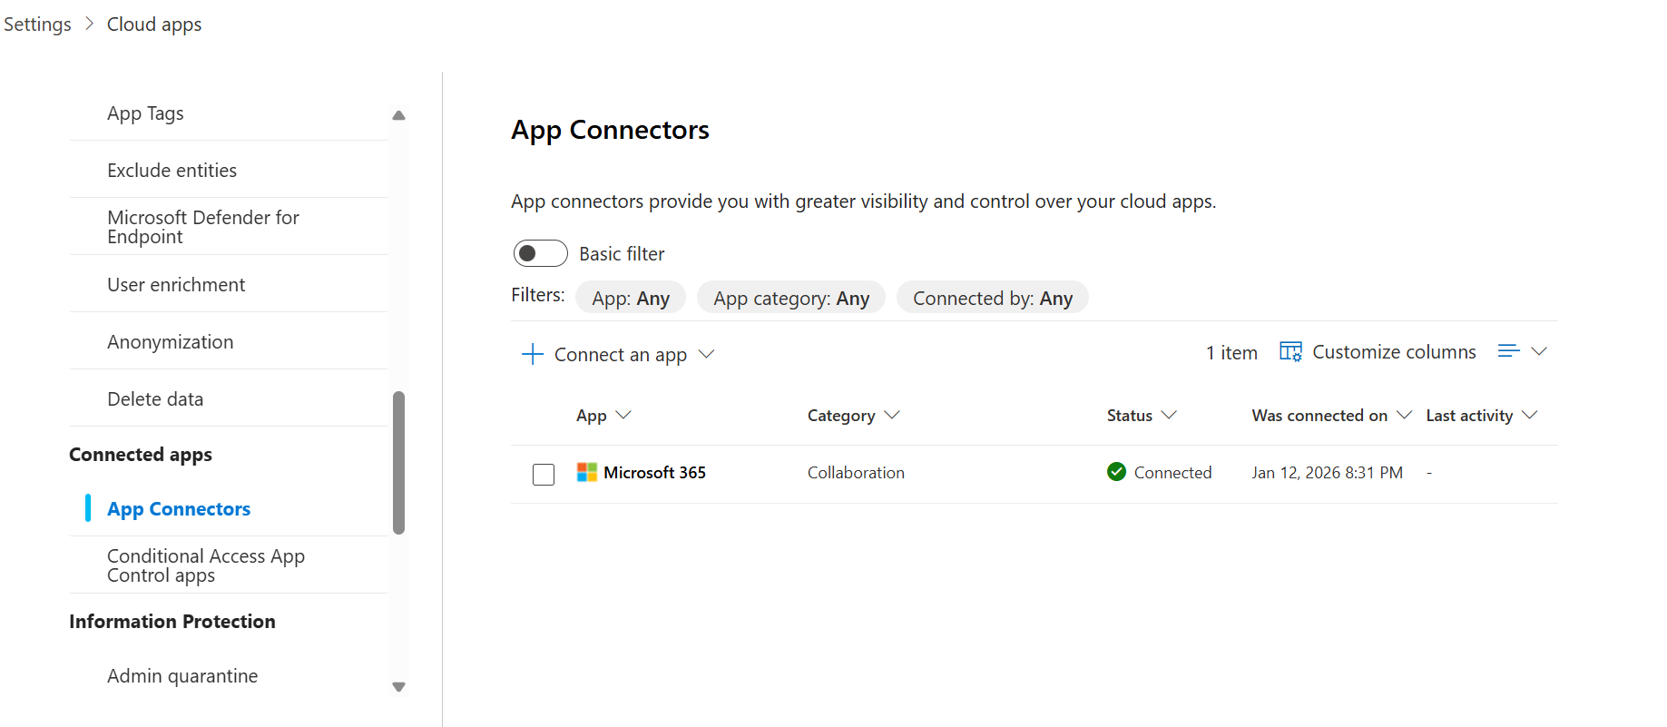This screenshot has width=1667, height=727.
Task: Click the App Connectors page heading
Action: click(x=610, y=130)
